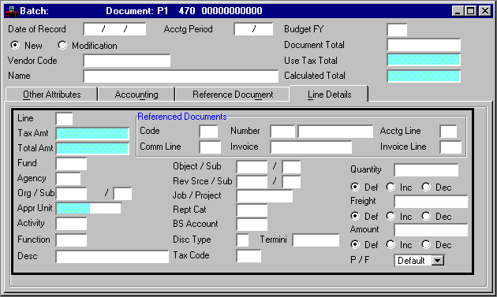Click the Budget FY field

397,30
